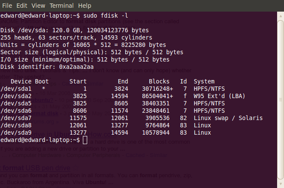Click the /dev/sda1 device name
The height and width of the screenshot is (188, 284).
click(16, 89)
